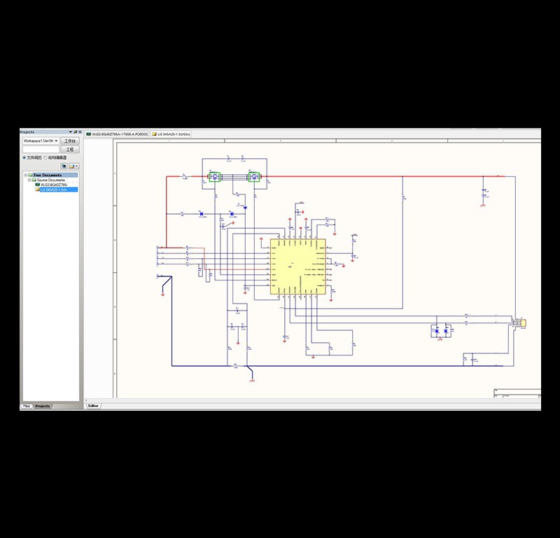The image size is (560, 538).
Task: Open the Workspace1.DsnWrk dropdown
Action: point(56,141)
